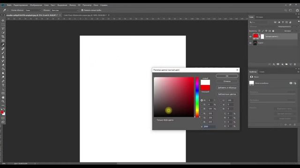Click create new layer icon
Screen dimensions: 300x168
coord(291,64)
